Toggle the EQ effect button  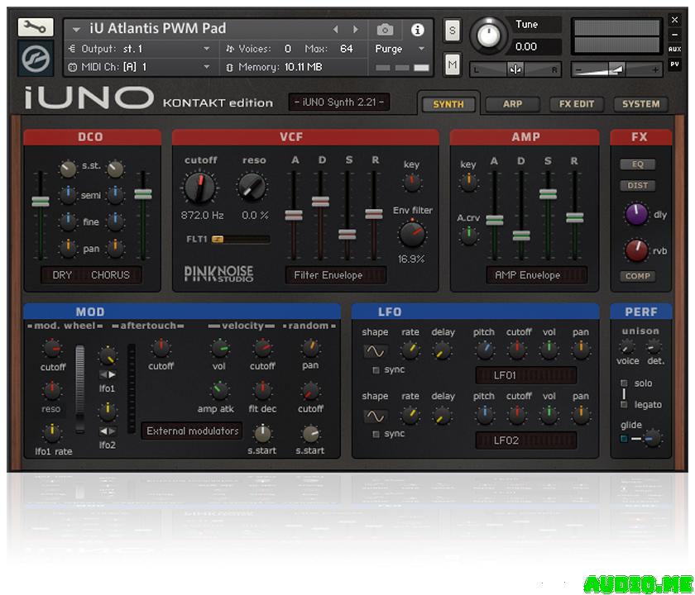pyautogui.click(x=637, y=164)
